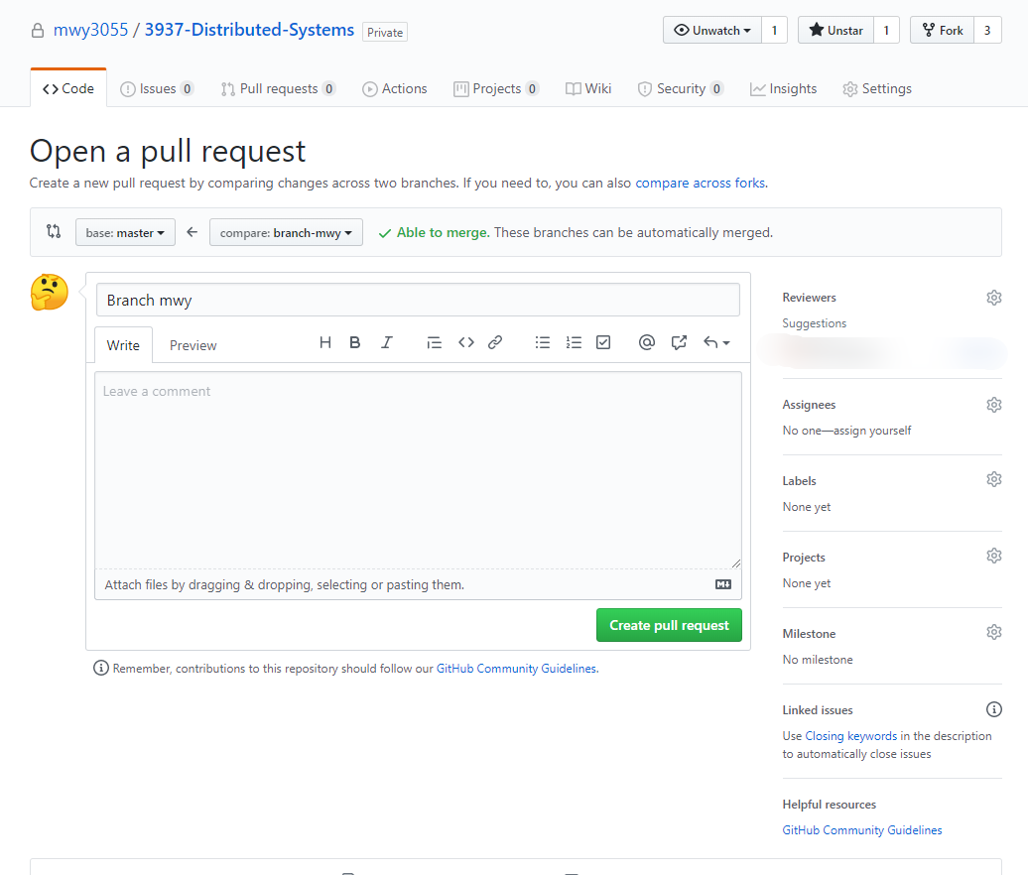Screen dimensions: 1028x875
Task: Click the Fork button
Action: 942,30
